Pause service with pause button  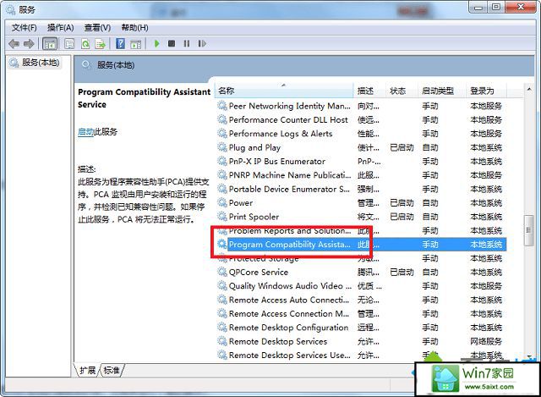[x=187, y=43]
